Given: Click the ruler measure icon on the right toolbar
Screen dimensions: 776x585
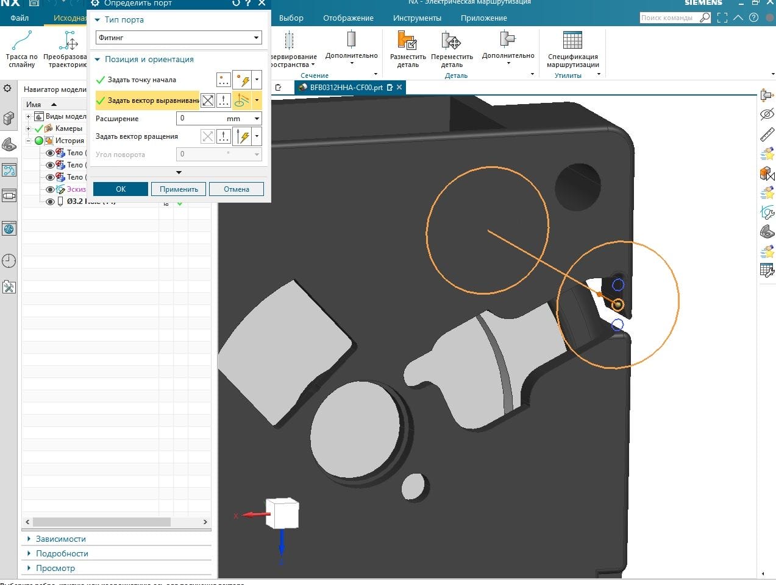Looking at the screenshot, I should [767, 135].
